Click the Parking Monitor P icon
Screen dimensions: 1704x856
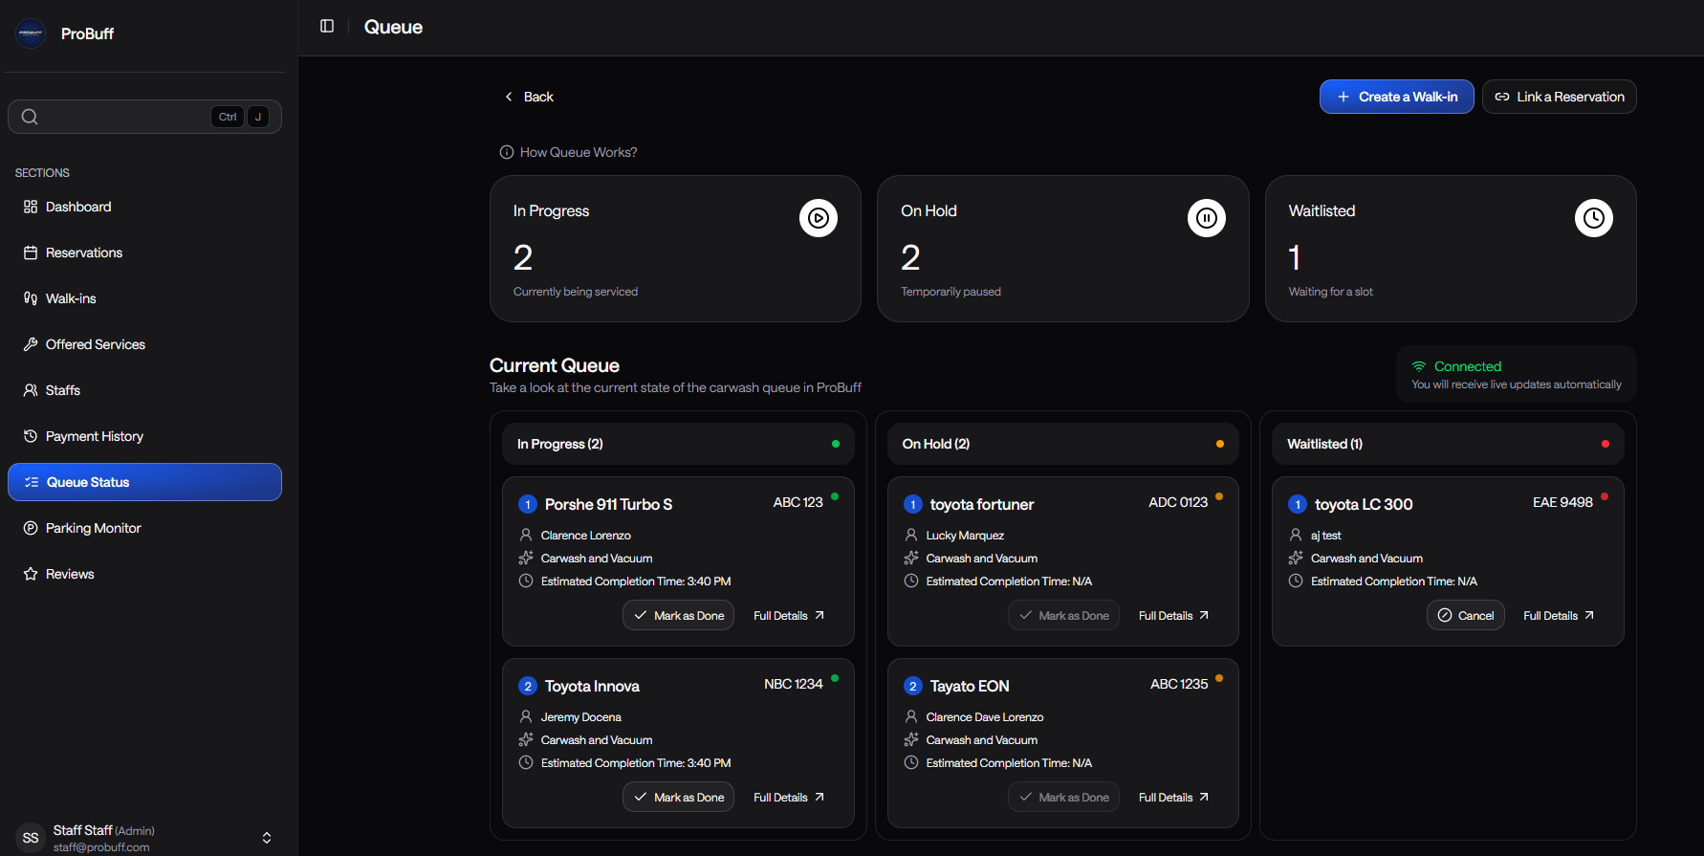pyautogui.click(x=31, y=528)
